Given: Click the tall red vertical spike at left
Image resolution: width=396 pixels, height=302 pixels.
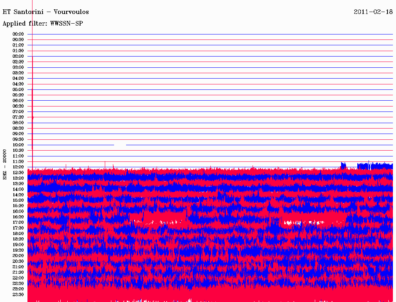Looking at the screenshot, I should tap(32, 112).
